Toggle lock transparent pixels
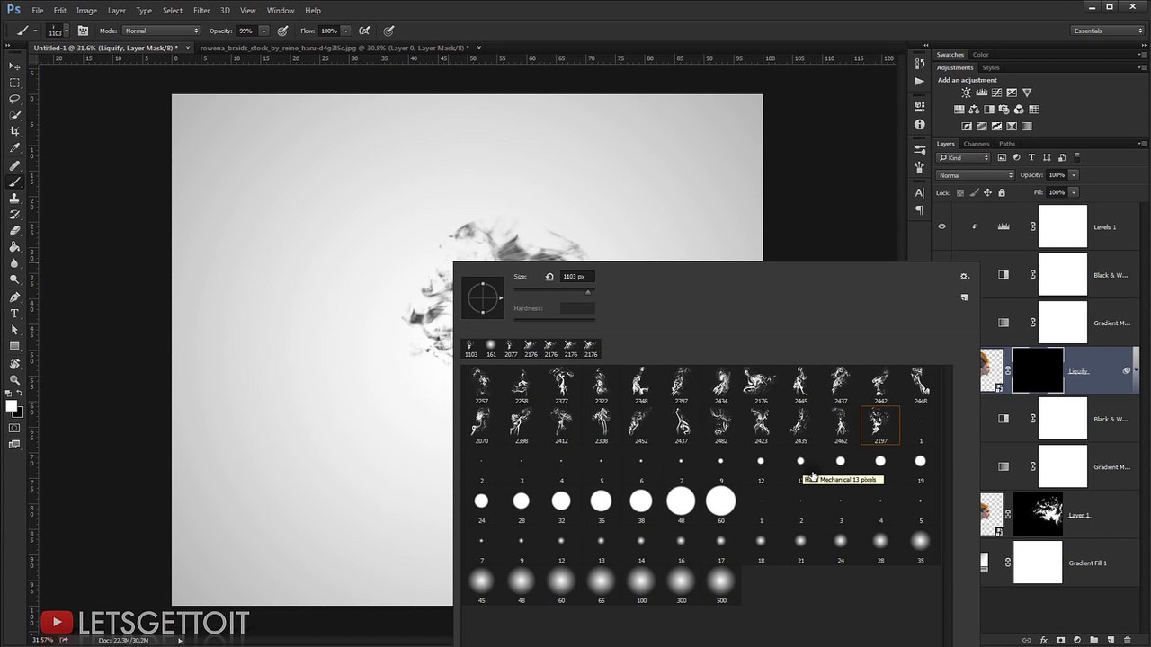 click(x=960, y=192)
